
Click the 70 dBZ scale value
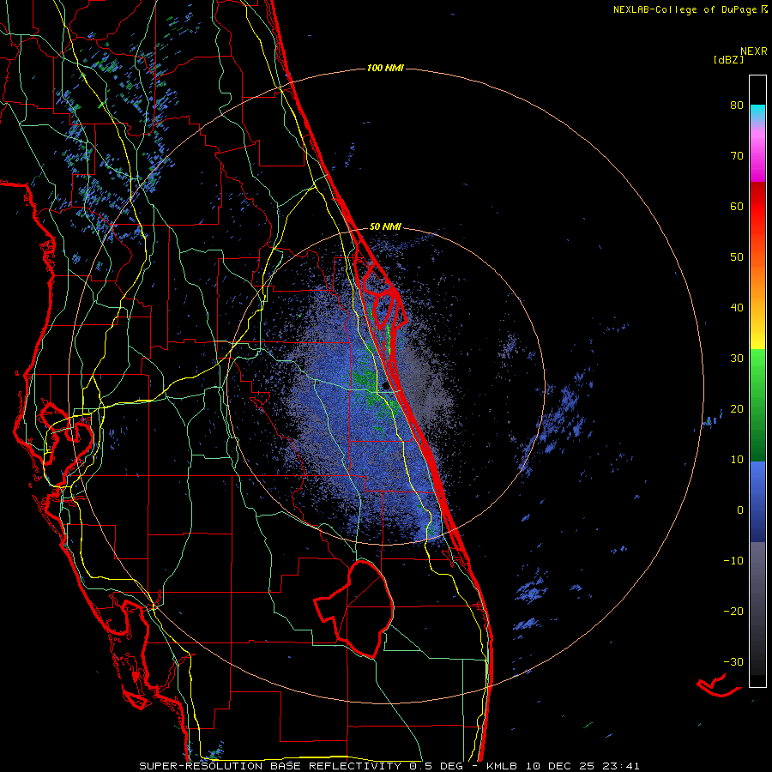tap(737, 156)
